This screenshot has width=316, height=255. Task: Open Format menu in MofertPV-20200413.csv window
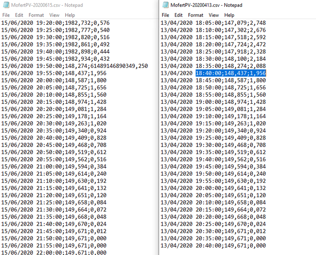196,15
